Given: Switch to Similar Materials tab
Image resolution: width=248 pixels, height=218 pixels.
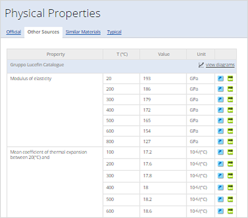Looking at the screenshot, I should coord(83,32).
